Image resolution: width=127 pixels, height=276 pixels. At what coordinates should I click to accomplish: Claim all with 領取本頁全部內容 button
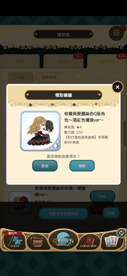click(63, 213)
